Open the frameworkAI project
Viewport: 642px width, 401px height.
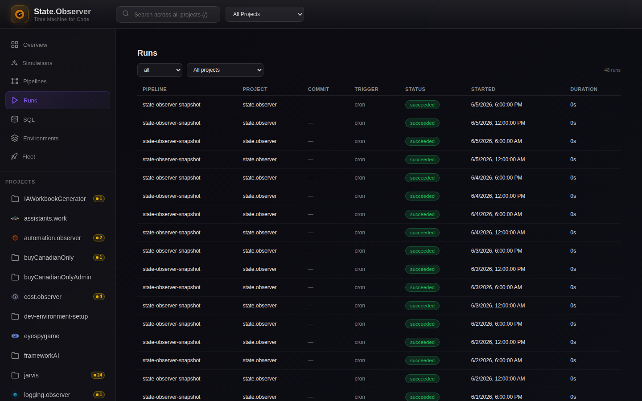coord(58,356)
